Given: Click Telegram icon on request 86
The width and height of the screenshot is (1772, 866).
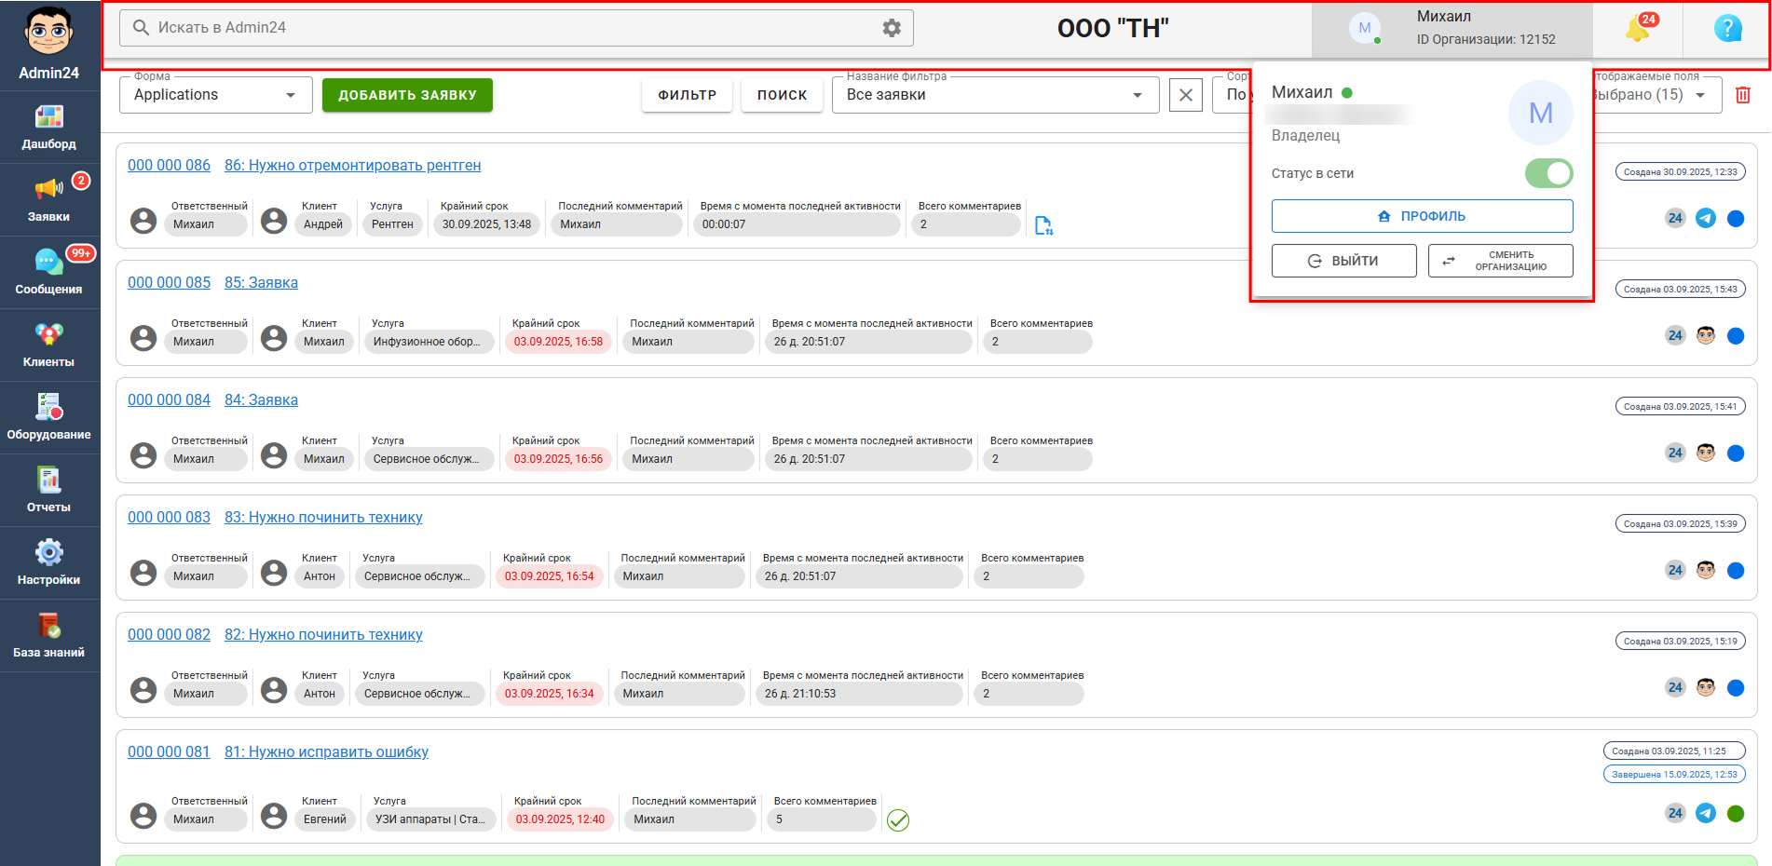Looking at the screenshot, I should click(x=1706, y=219).
